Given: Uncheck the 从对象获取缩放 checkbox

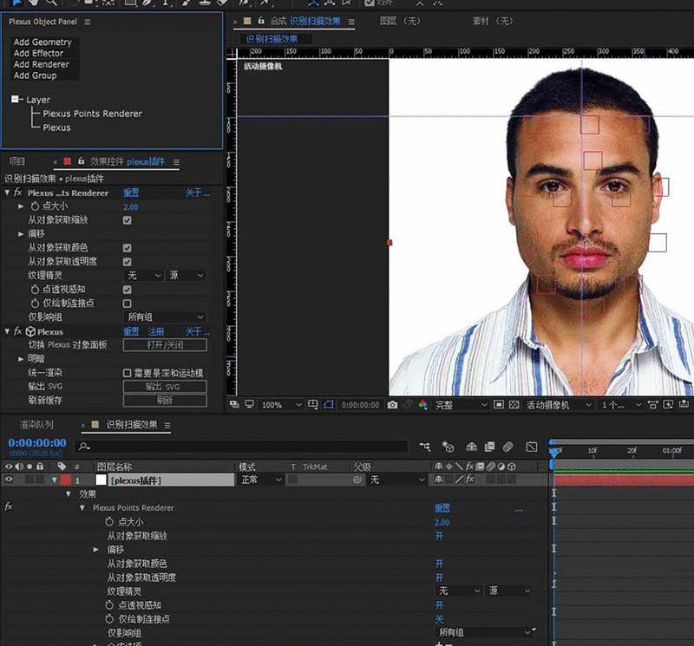Looking at the screenshot, I should click(x=128, y=221).
